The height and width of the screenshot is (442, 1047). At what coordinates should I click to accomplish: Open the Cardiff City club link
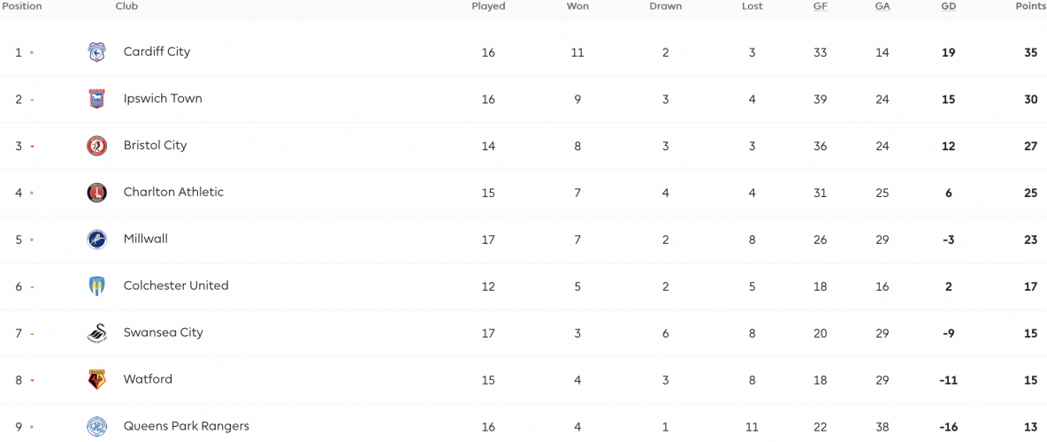click(157, 51)
